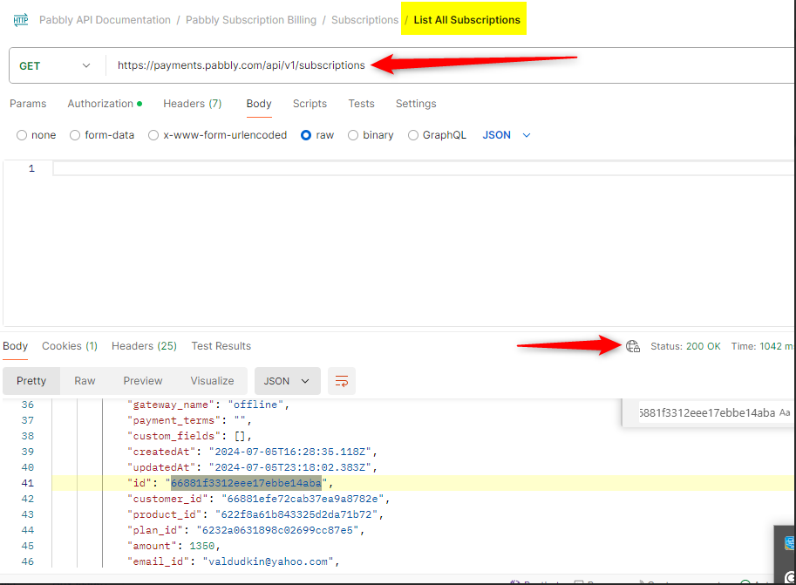Click the network globe icon beside Status
This screenshot has width=796, height=585.
tap(633, 346)
